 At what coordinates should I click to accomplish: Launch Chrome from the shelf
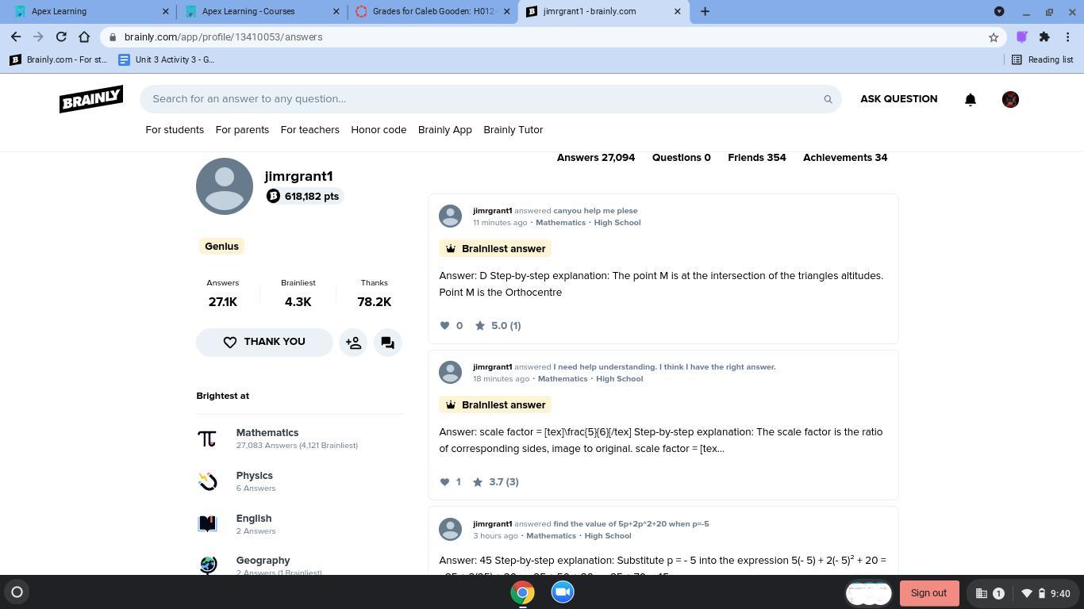point(522,592)
